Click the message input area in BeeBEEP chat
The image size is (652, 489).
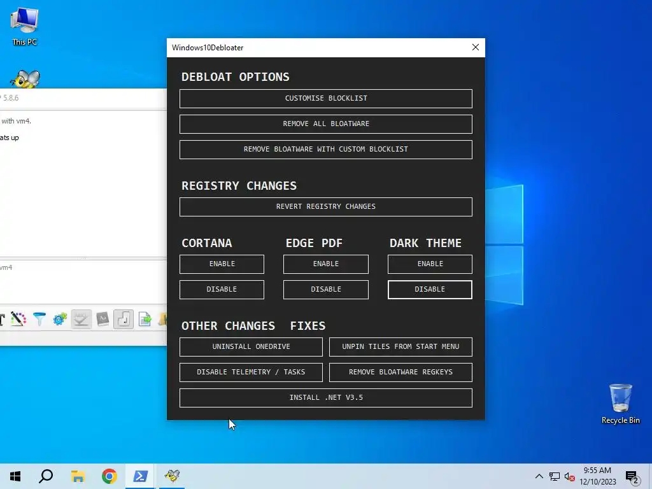83,282
